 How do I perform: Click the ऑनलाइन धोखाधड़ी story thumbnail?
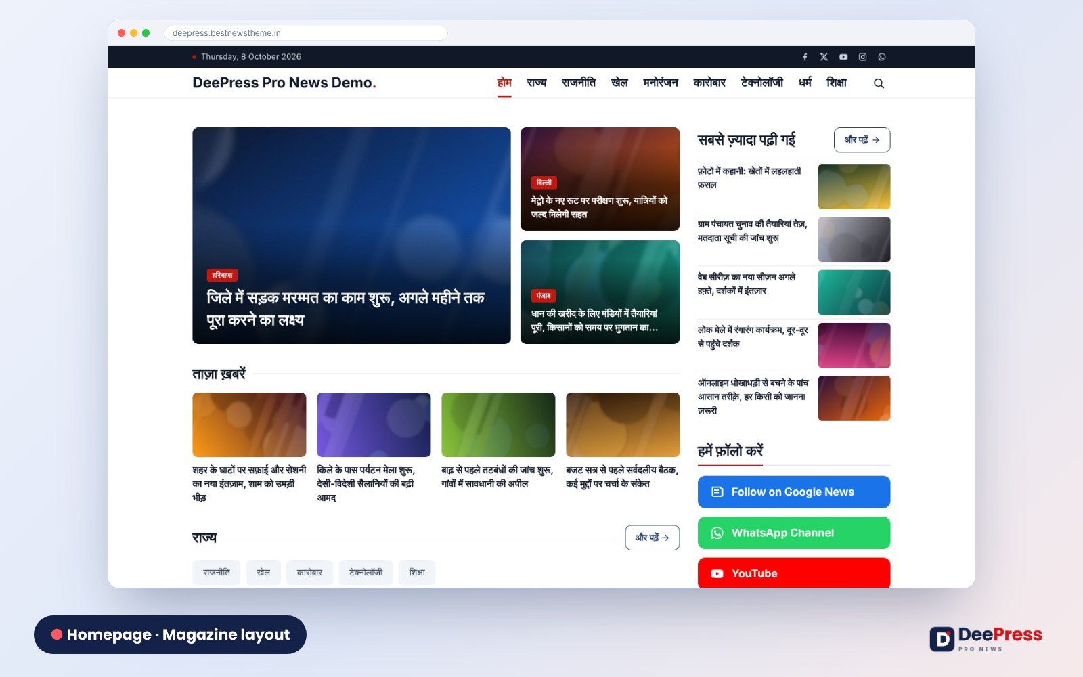(x=854, y=399)
